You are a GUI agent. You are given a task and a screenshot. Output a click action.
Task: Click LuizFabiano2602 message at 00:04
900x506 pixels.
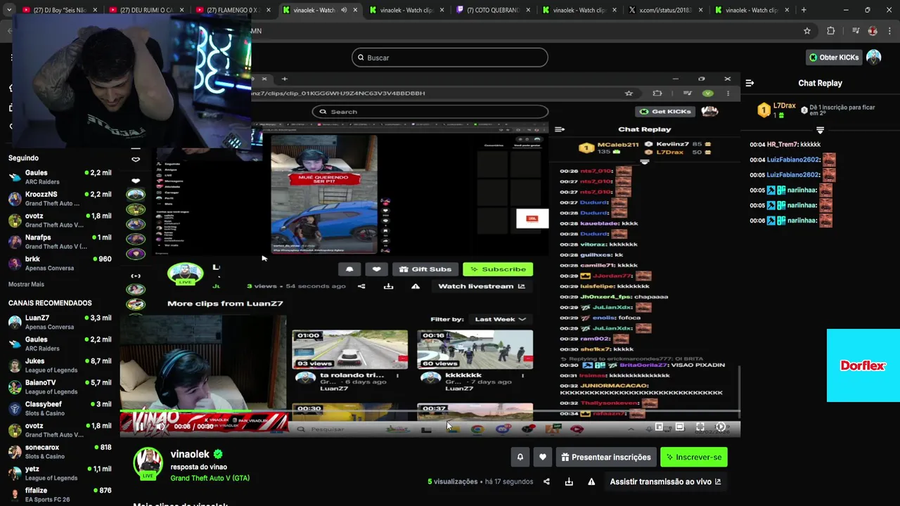[792, 160]
